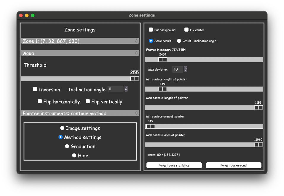
Task: Click the Threshold value 255 label
Action: (x=134, y=72)
